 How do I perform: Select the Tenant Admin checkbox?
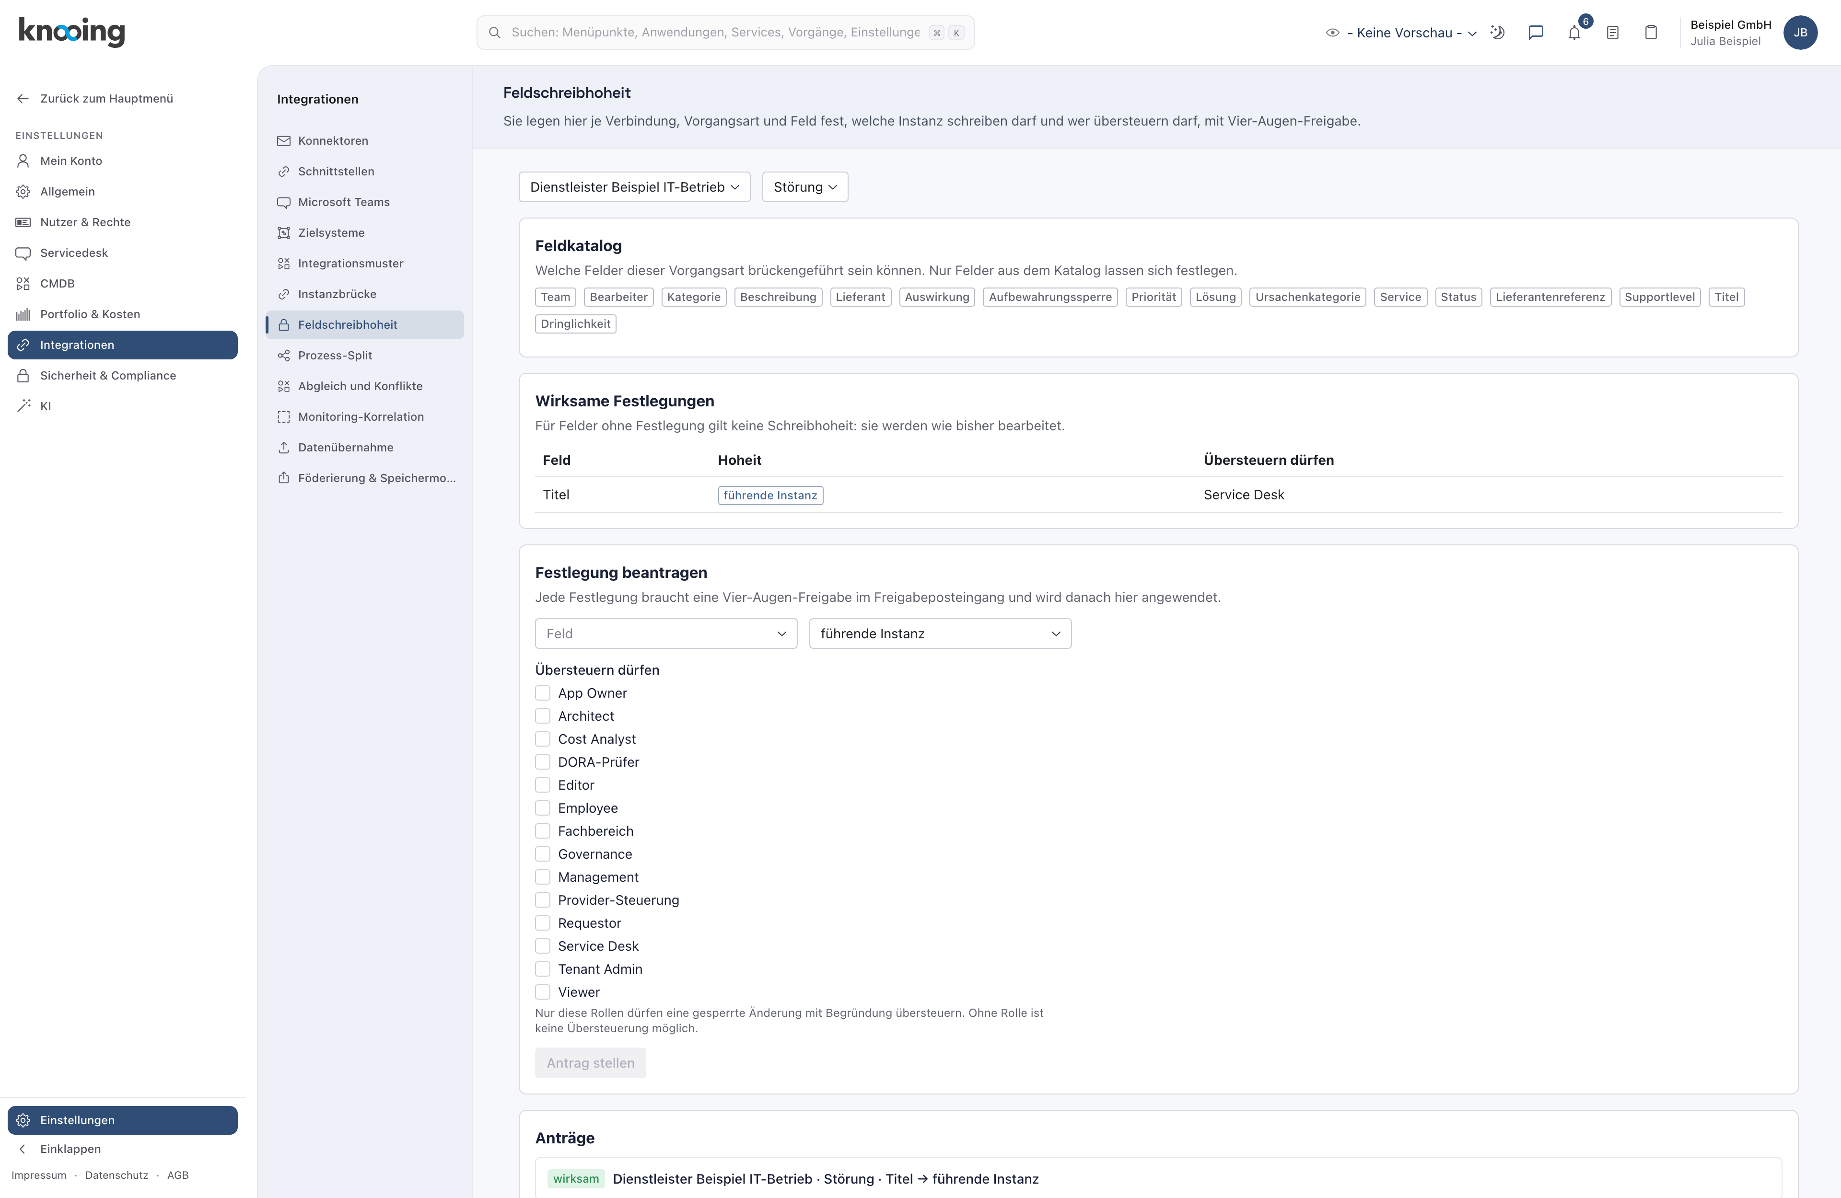pyautogui.click(x=543, y=969)
